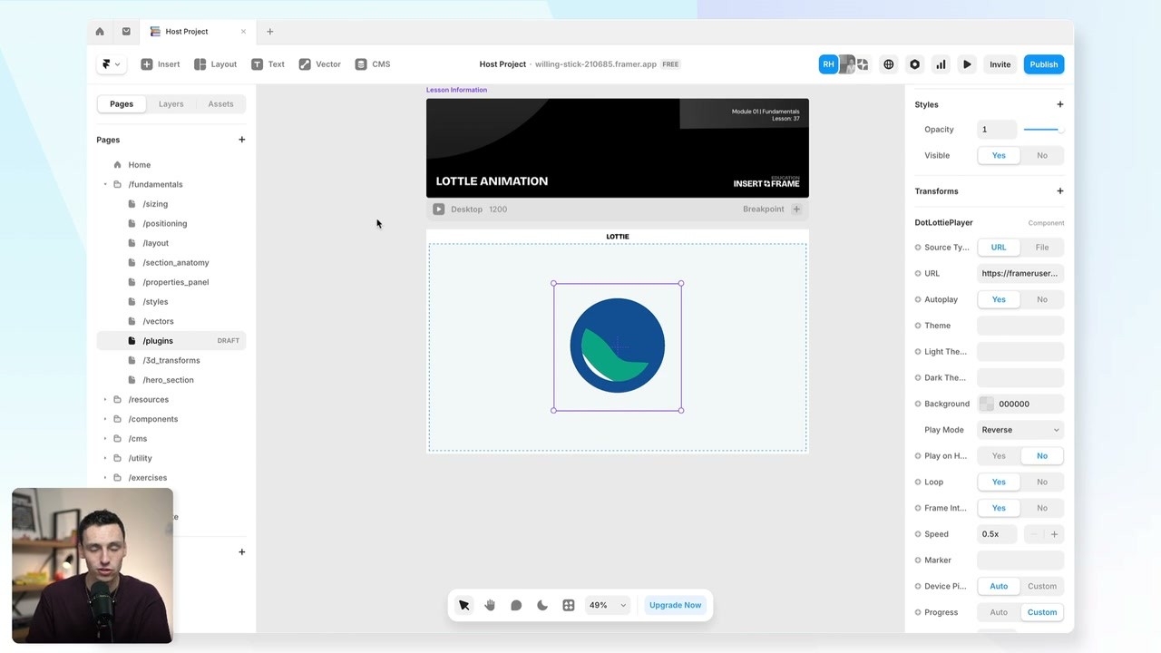Open the willing-stick-210685.framer.app site link
Image resolution: width=1161 pixels, height=653 pixels.
(x=596, y=64)
